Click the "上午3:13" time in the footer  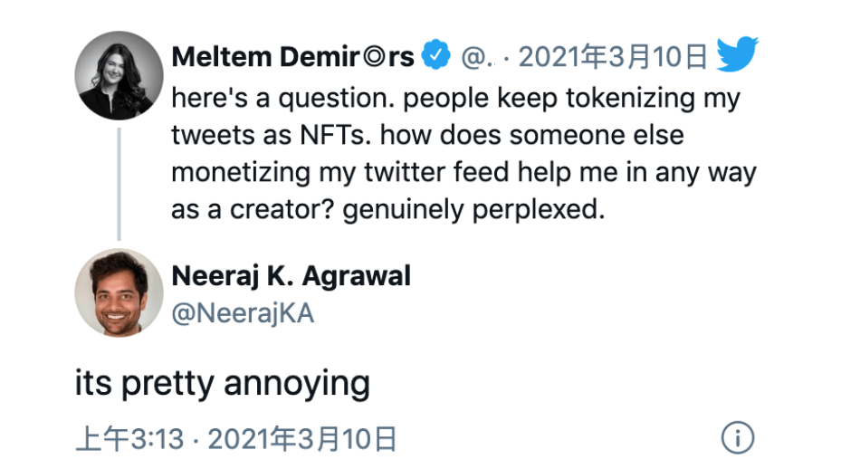click(129, 440)
